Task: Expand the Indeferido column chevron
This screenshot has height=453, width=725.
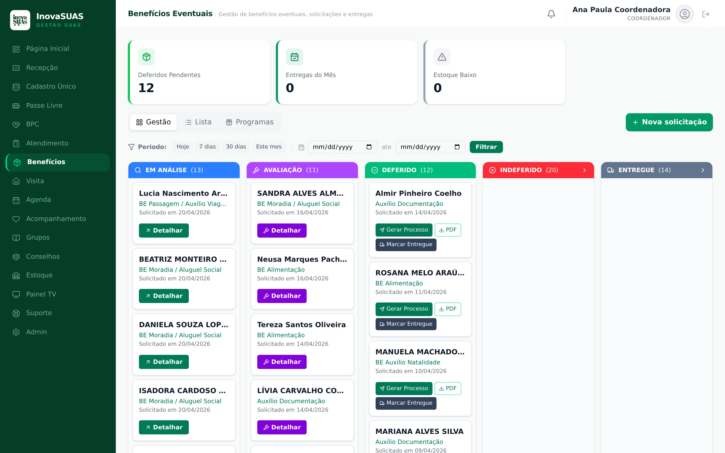Action: pos(585,170)
